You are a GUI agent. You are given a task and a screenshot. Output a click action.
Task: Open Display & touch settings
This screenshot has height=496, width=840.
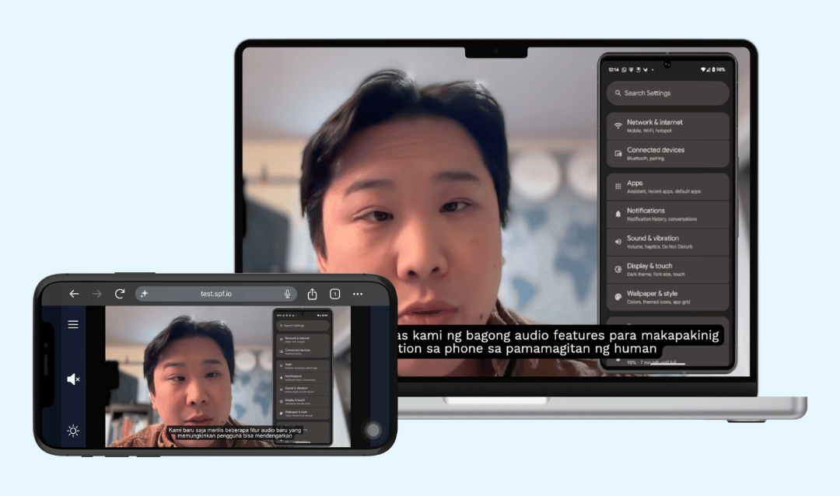[x=668, y=270]
